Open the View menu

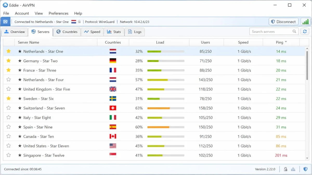point(39,13)
